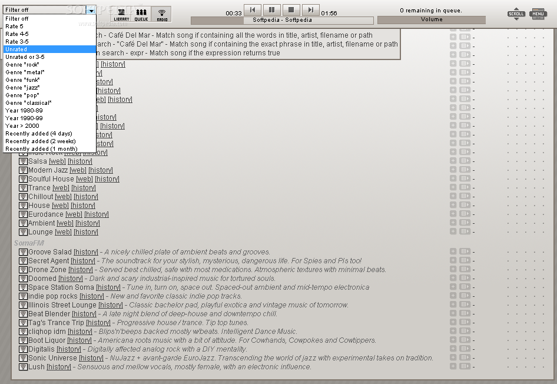
Task: Filter by Year > 2000
Action: 49,126
